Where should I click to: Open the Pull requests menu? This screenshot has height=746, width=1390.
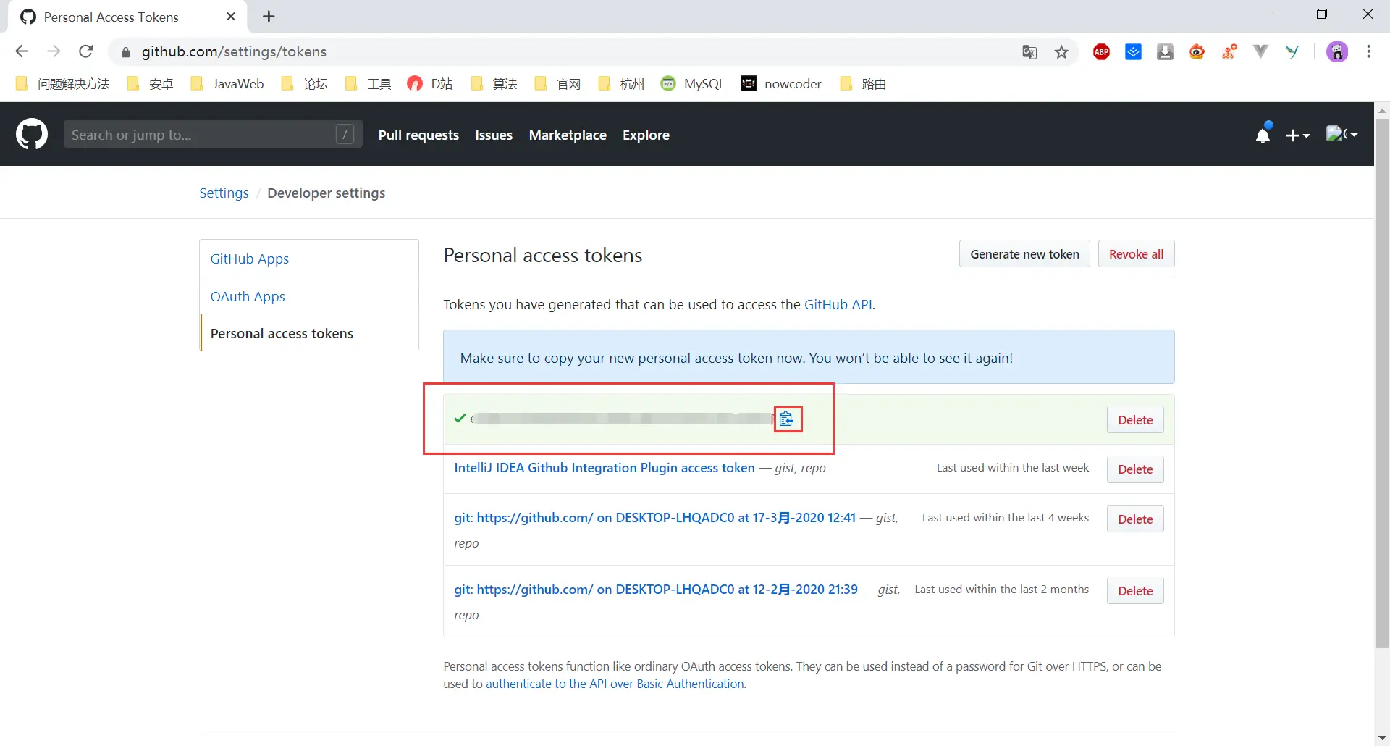[x=418, y=135]
